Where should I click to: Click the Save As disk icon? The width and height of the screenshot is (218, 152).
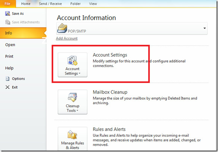pos(7,13)
